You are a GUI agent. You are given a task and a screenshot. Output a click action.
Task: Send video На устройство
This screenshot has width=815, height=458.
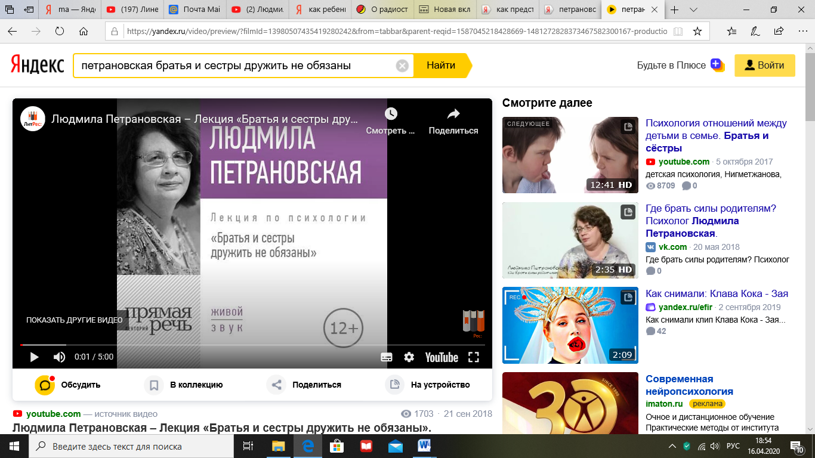[x=428, y=385]
